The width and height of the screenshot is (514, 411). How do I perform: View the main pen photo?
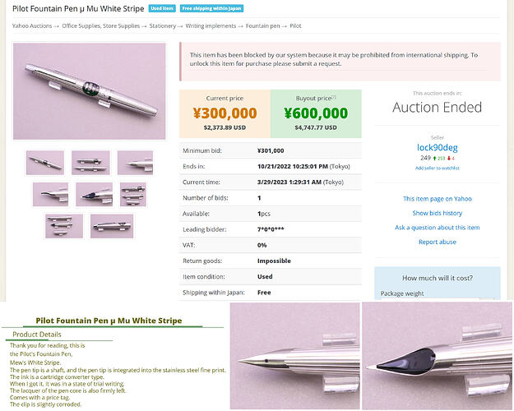pos(89,91)
